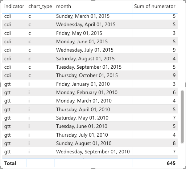Click the right edge resize handle
Image resolution: width=186 pixels, height=169 pixels.
coord(185,85)
